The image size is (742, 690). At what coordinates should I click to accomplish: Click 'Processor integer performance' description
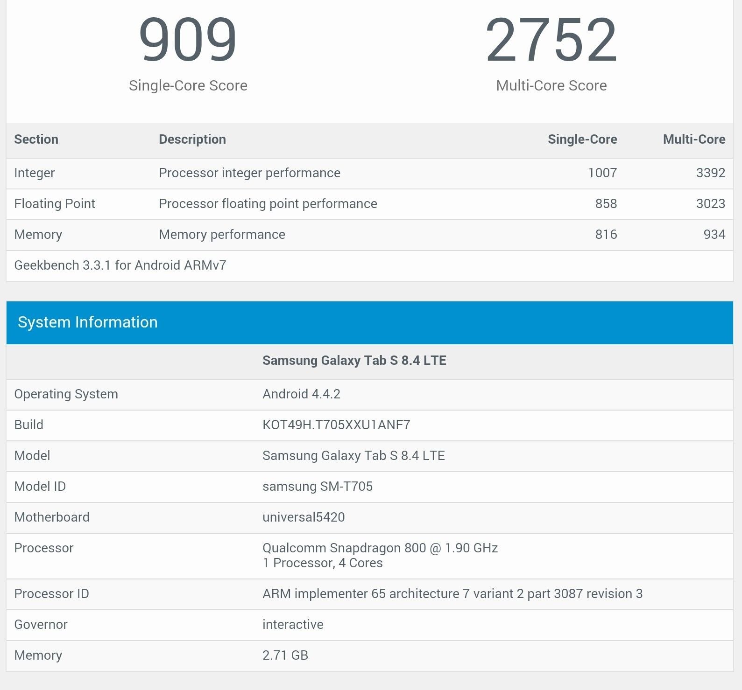coord(249,173)
